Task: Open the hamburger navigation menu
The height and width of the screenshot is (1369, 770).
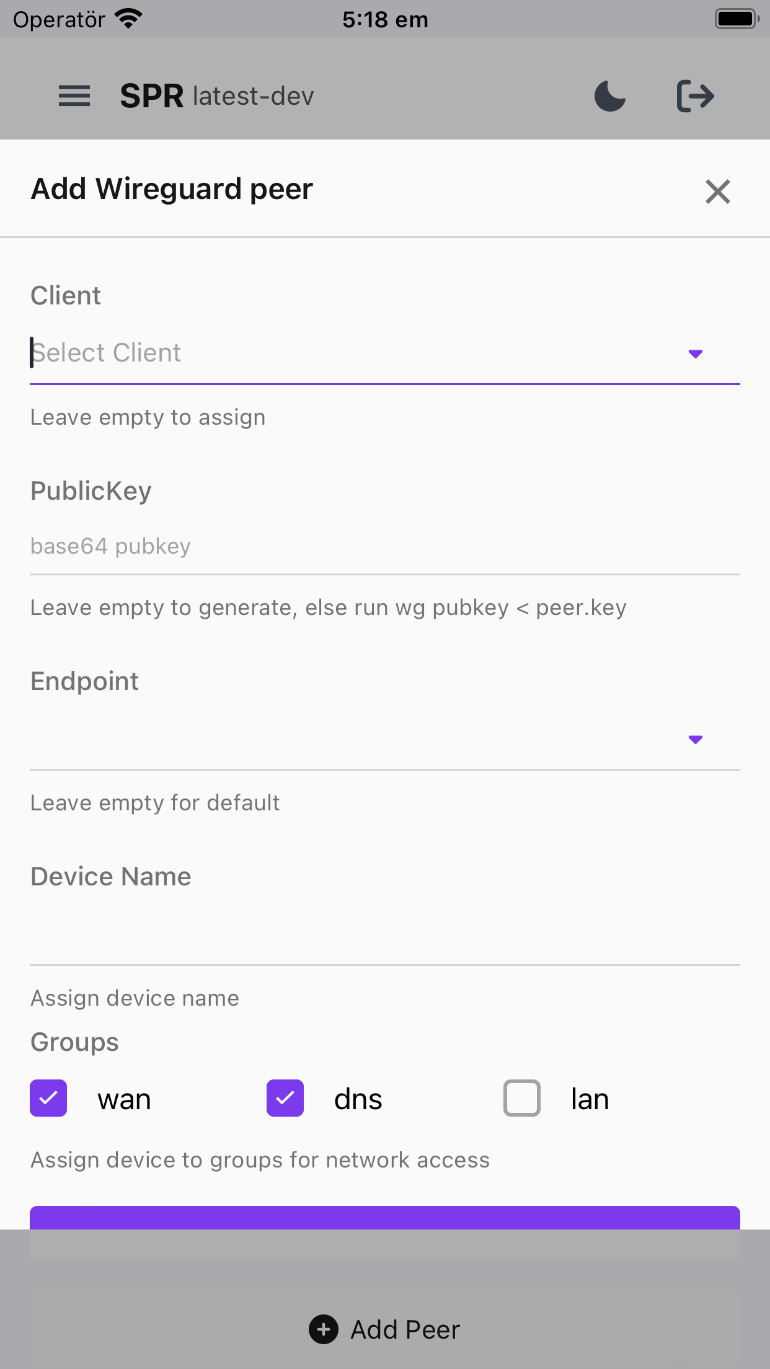Action: (x=74, y=96)
